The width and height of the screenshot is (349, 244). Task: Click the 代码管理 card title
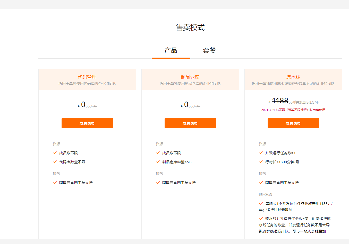tap(87, 77)
